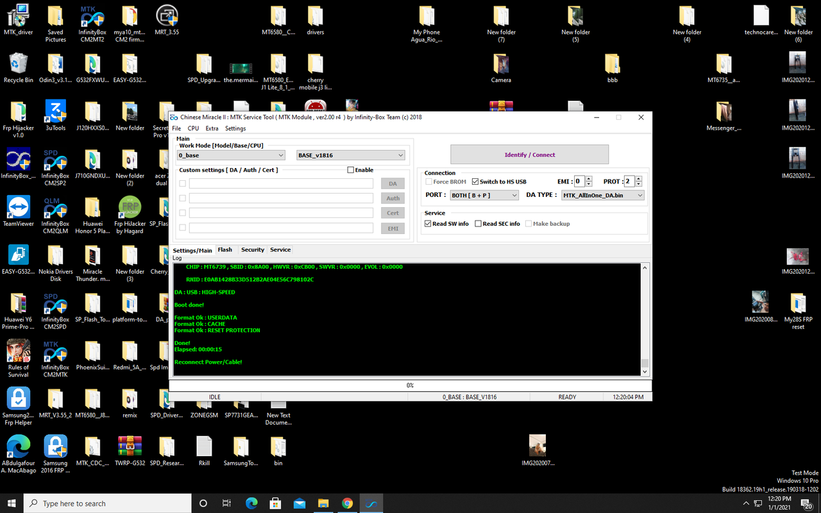Screen dimensions: 821x513
Task: Open the Recycle Bin
Action: tap(18, 67)
